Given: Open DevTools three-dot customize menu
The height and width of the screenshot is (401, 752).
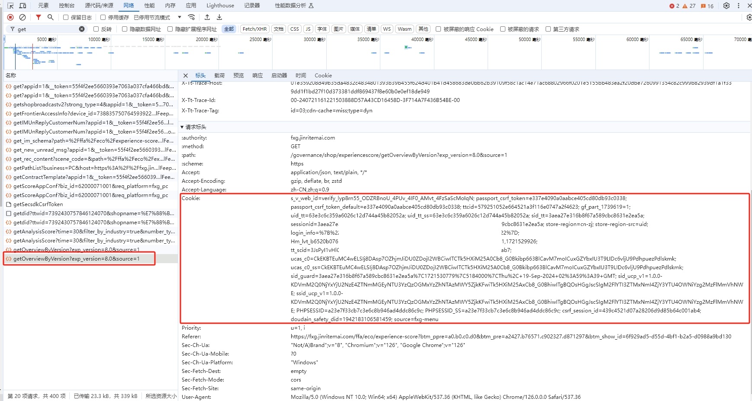Looking at the screenshot, I should point(739,6).
